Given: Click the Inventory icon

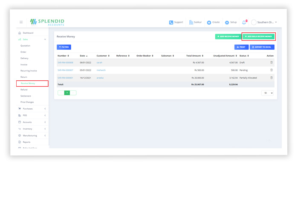Looking at the screenshot, I should pyautogui.click(x=20, y=129).
